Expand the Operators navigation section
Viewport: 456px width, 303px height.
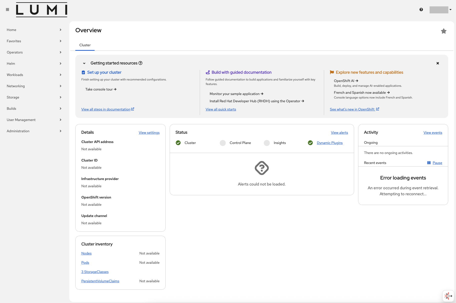(x=34, y=52)
